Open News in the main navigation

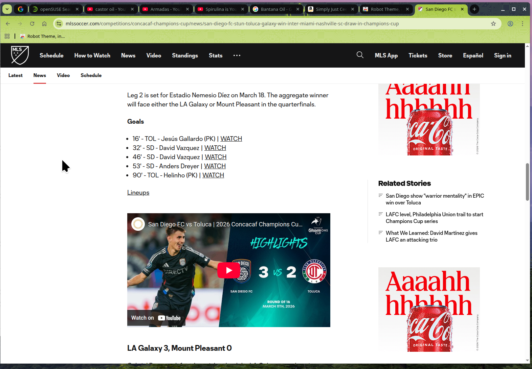[x=128, y=55]
